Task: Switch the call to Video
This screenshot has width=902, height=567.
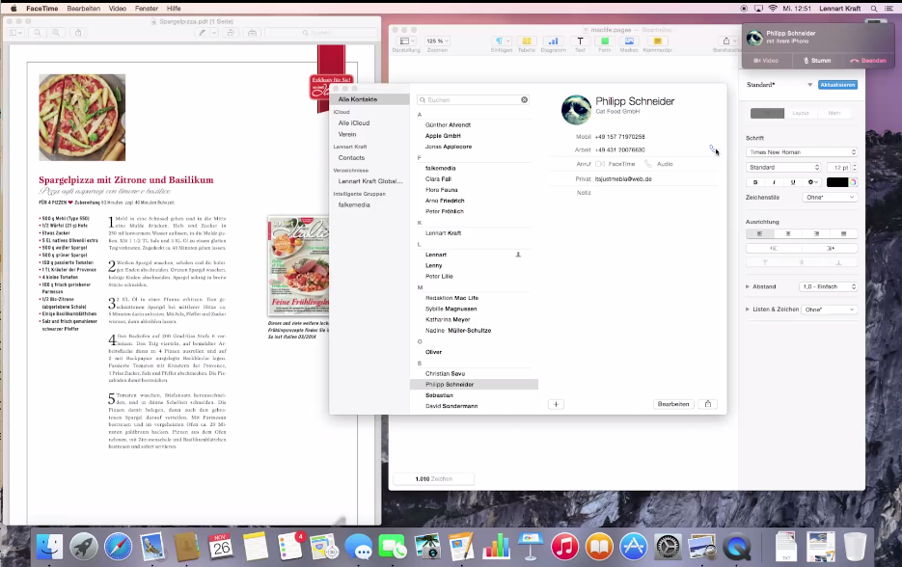Action: pyautogui.click(x=766, y=61)
